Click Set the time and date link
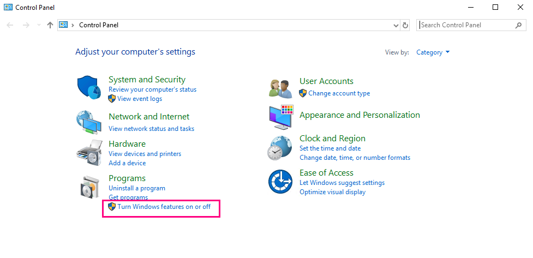533x258 pixels. [x=330, y=148]
